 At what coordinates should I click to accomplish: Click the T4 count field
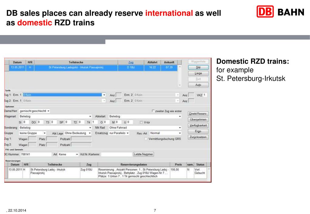coord(95,122)
